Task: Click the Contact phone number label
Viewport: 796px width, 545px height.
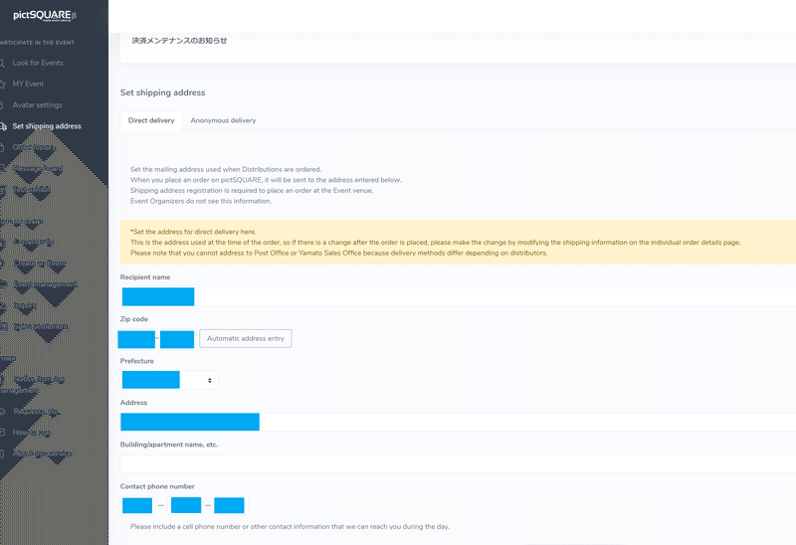Action: pyautogui.click(x=157, y=486)
